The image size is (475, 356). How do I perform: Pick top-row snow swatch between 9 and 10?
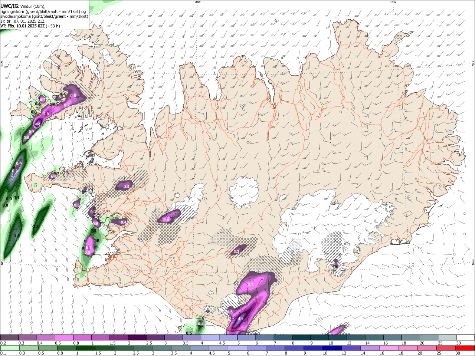(x=319, y=337)
